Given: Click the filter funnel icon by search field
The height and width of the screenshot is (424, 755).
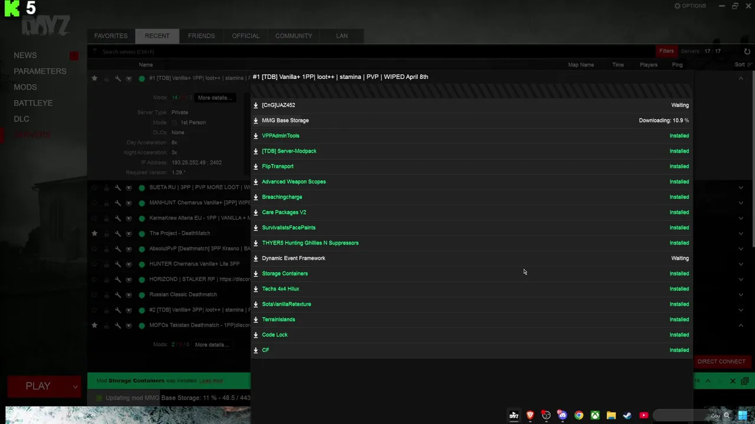Looking at the screenshot, I should (x=94, y=52).
